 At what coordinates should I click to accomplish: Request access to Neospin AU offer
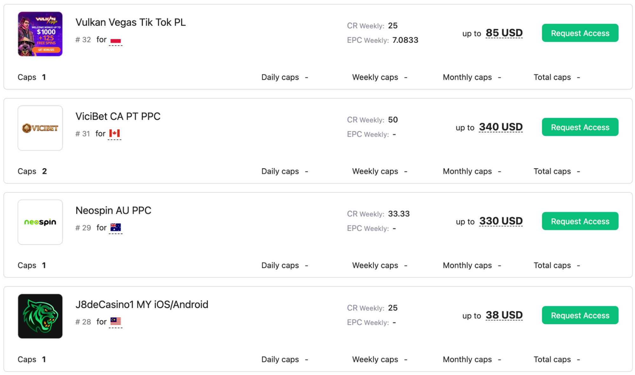[x=580, y=221]
